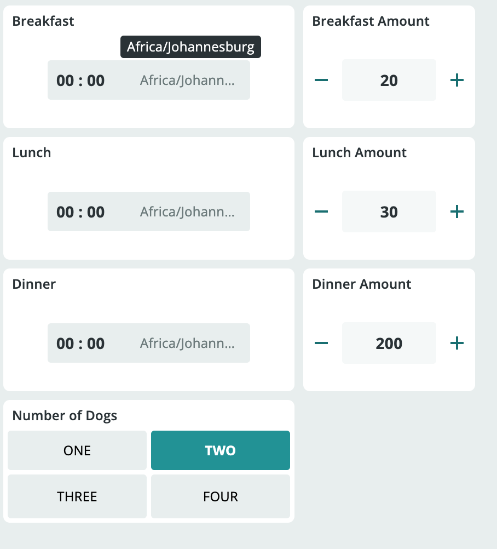The height and width of the screenshot is (549, 497).
Task: Choose FOUR dogs option
Action: [221, 496]
